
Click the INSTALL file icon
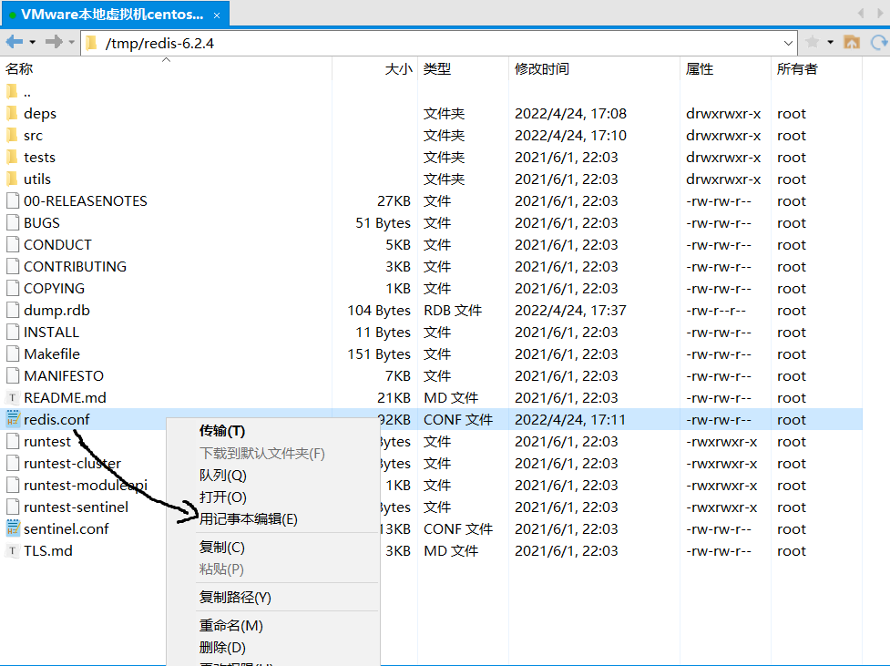click(x=13, y=332)
